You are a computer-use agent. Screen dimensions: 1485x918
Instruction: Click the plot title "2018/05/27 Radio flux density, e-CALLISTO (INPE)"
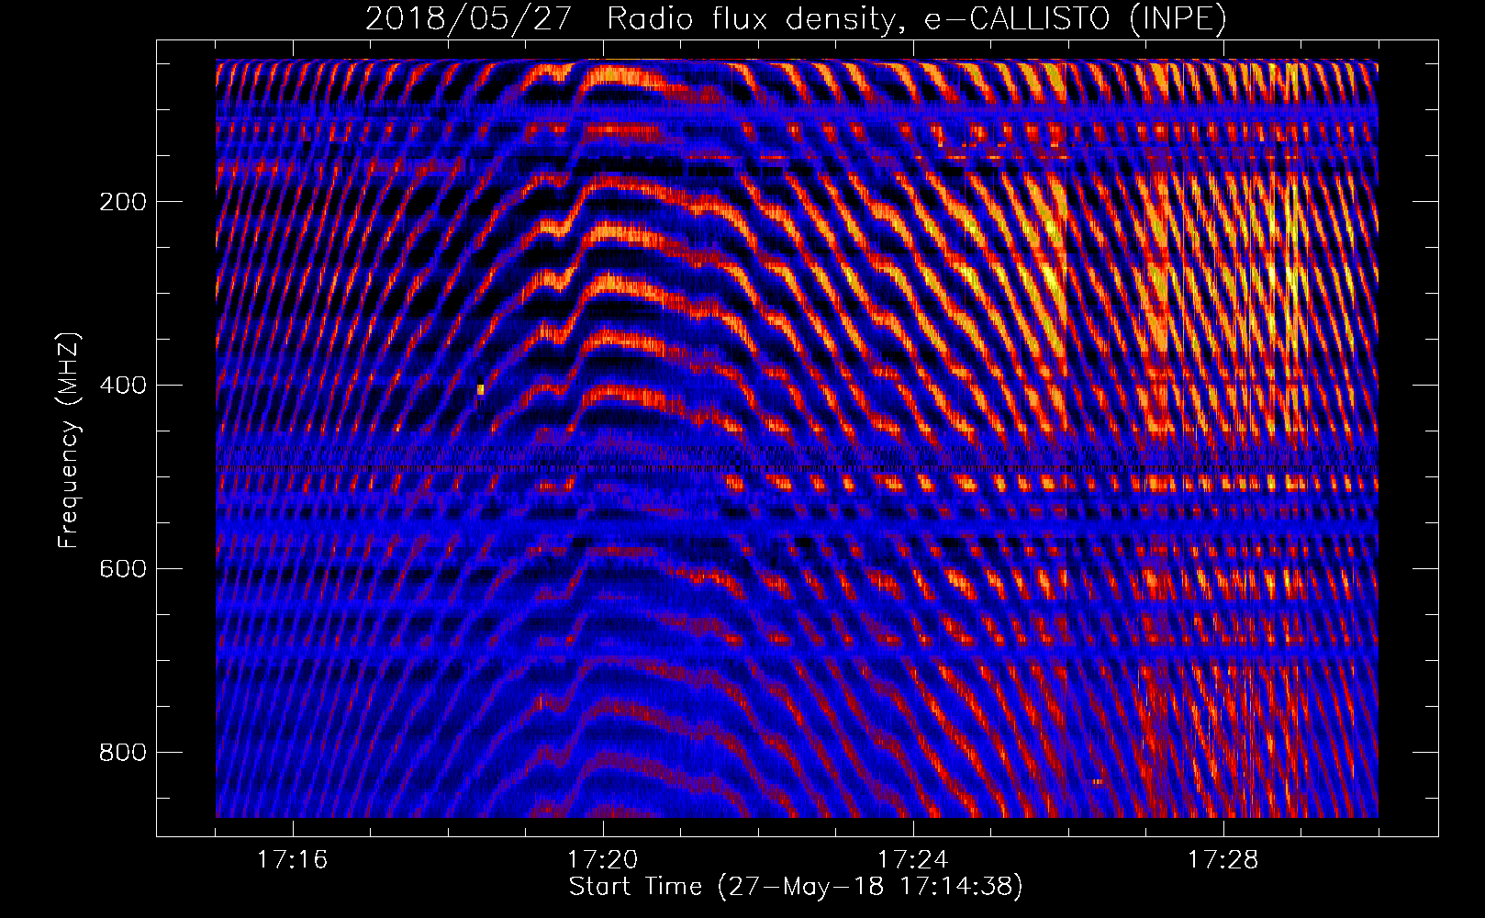(x=796, y=19)
